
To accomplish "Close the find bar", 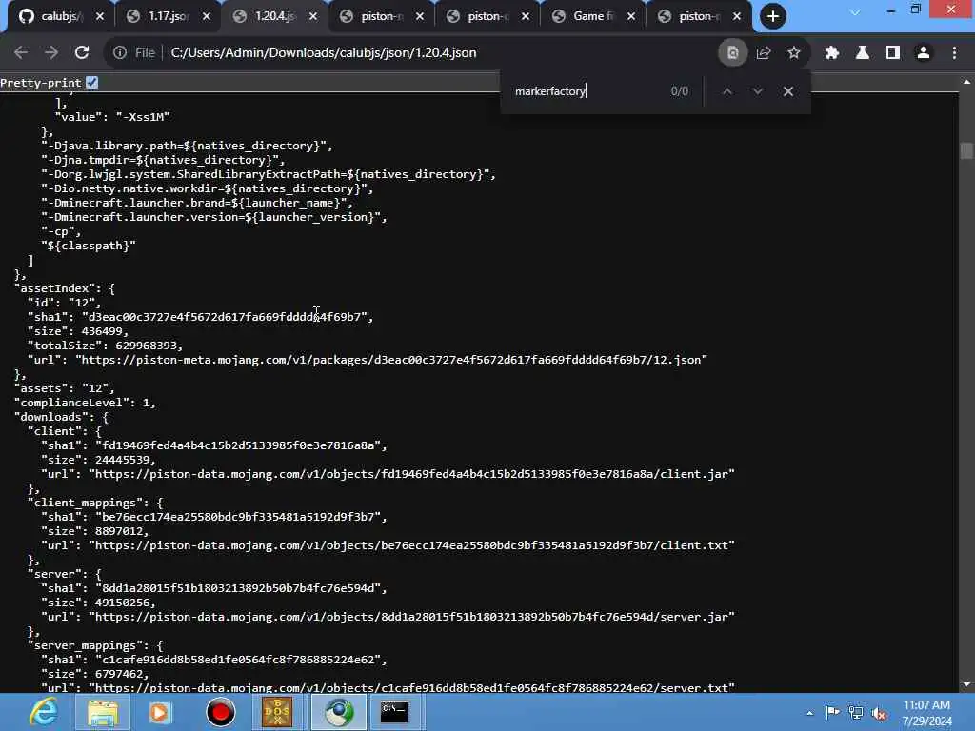I will pos(787,91).
